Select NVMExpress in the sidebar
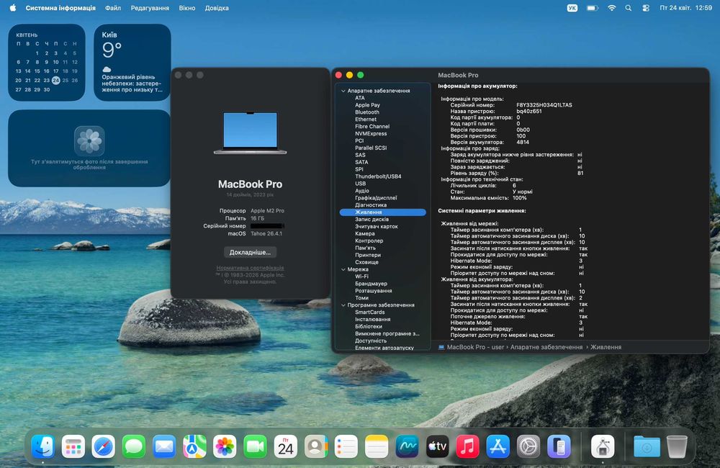Image resolution: width=720 pixels, height=468 pixels. [x=371, y=134]
